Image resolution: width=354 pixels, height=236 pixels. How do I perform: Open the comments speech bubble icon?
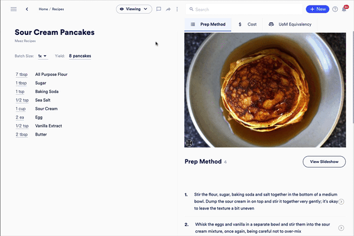point(159,9)
